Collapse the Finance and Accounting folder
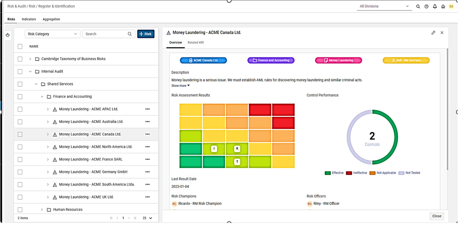Image resolution: width=458 pixels, height=237 pixels. (42, 97)
